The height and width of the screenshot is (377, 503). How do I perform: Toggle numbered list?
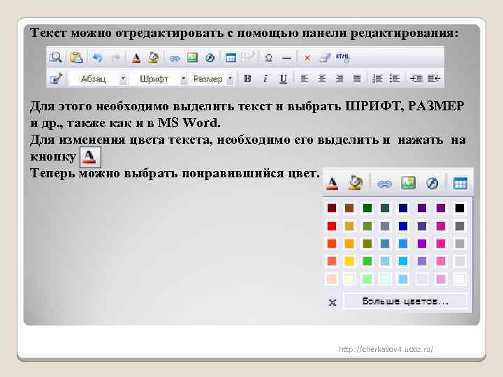point(377,78)
